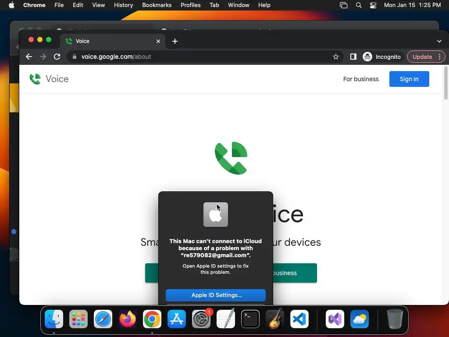This screenshot has width=449, height=337.
Task: Open Terminal from the dock
Action: [250, 319]
